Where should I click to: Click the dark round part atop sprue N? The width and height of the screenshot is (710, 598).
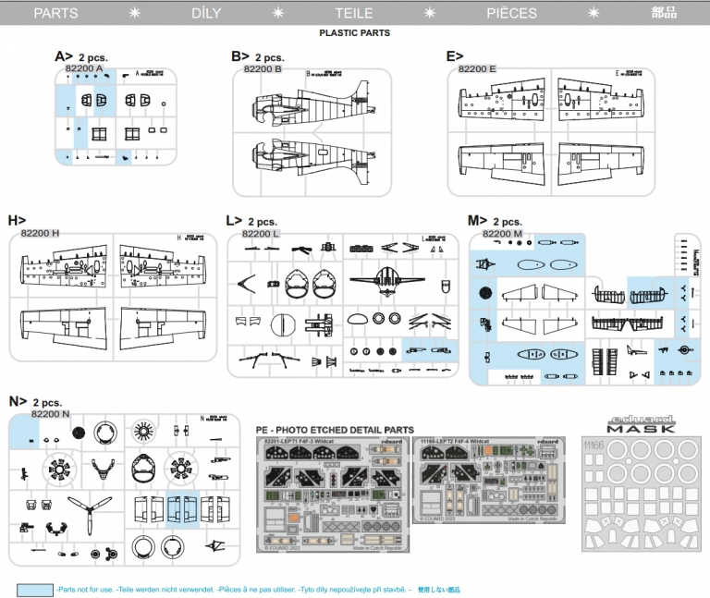79,431
